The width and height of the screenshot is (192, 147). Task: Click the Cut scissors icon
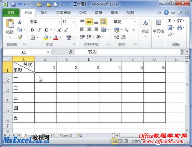tap(20, 22)
